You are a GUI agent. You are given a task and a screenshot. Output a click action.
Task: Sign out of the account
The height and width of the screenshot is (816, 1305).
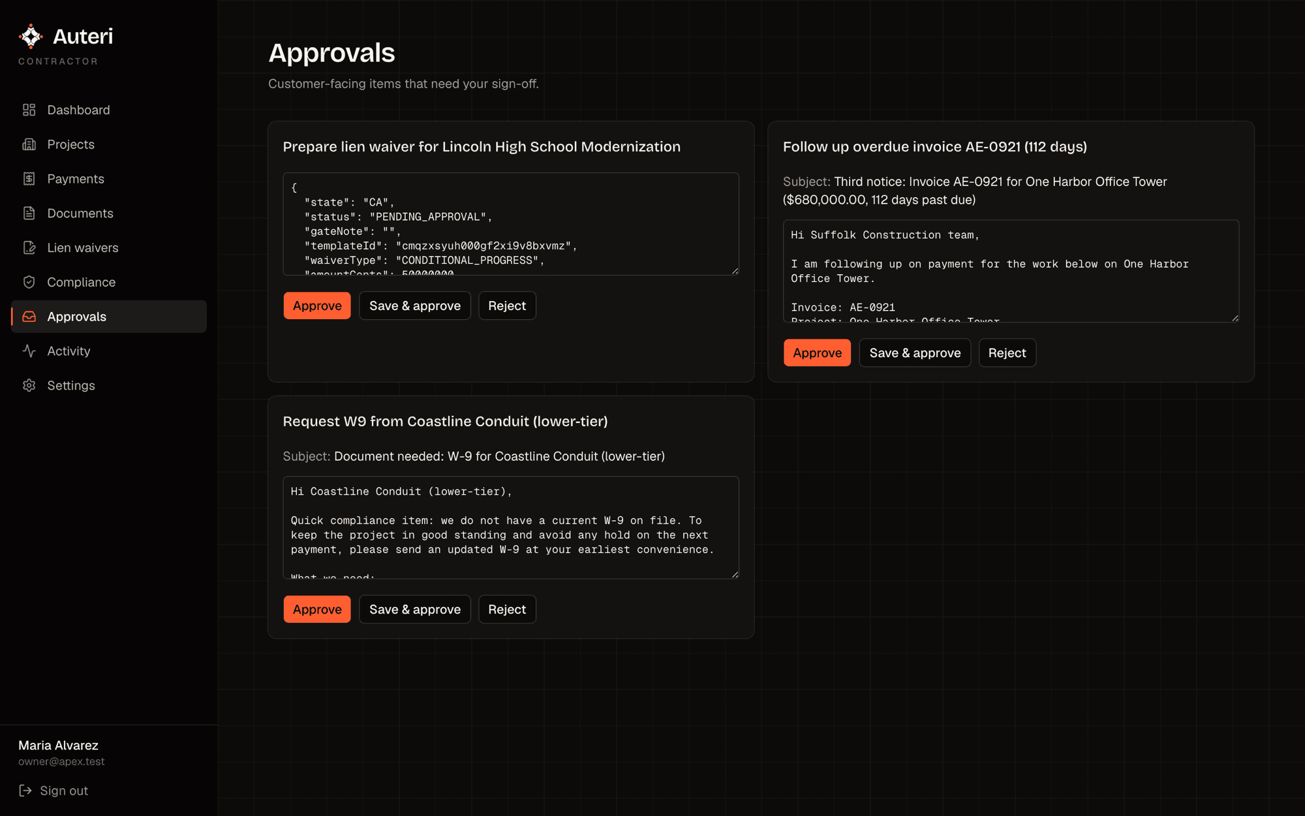click(x=54, y=791)
